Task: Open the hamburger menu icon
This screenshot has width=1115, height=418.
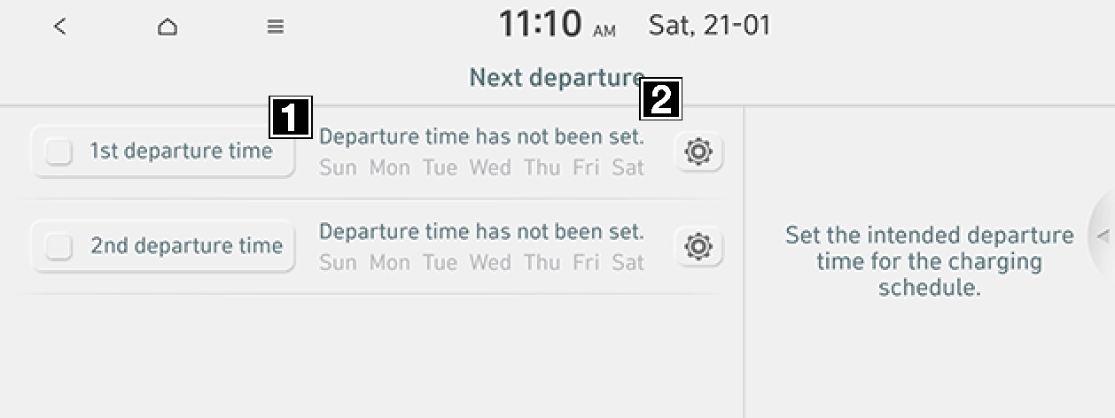Action: (x=275, y=27)
